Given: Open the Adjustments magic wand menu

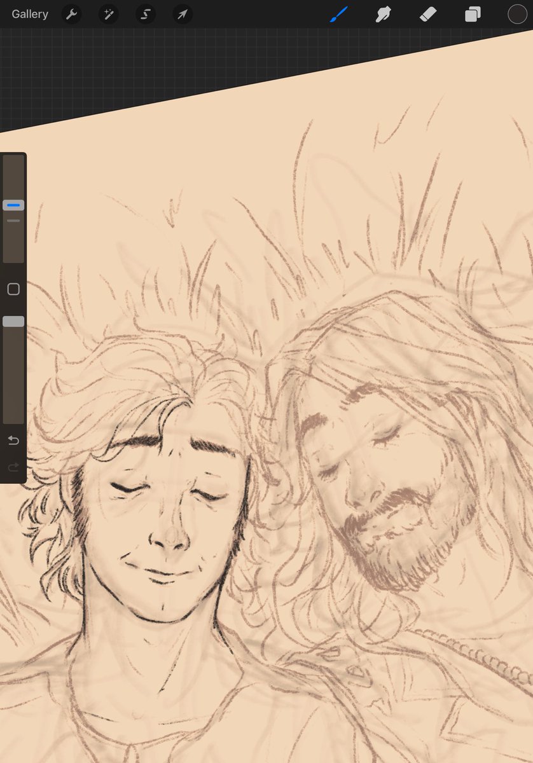Looking at the screenshot, I should coord(107,14).
